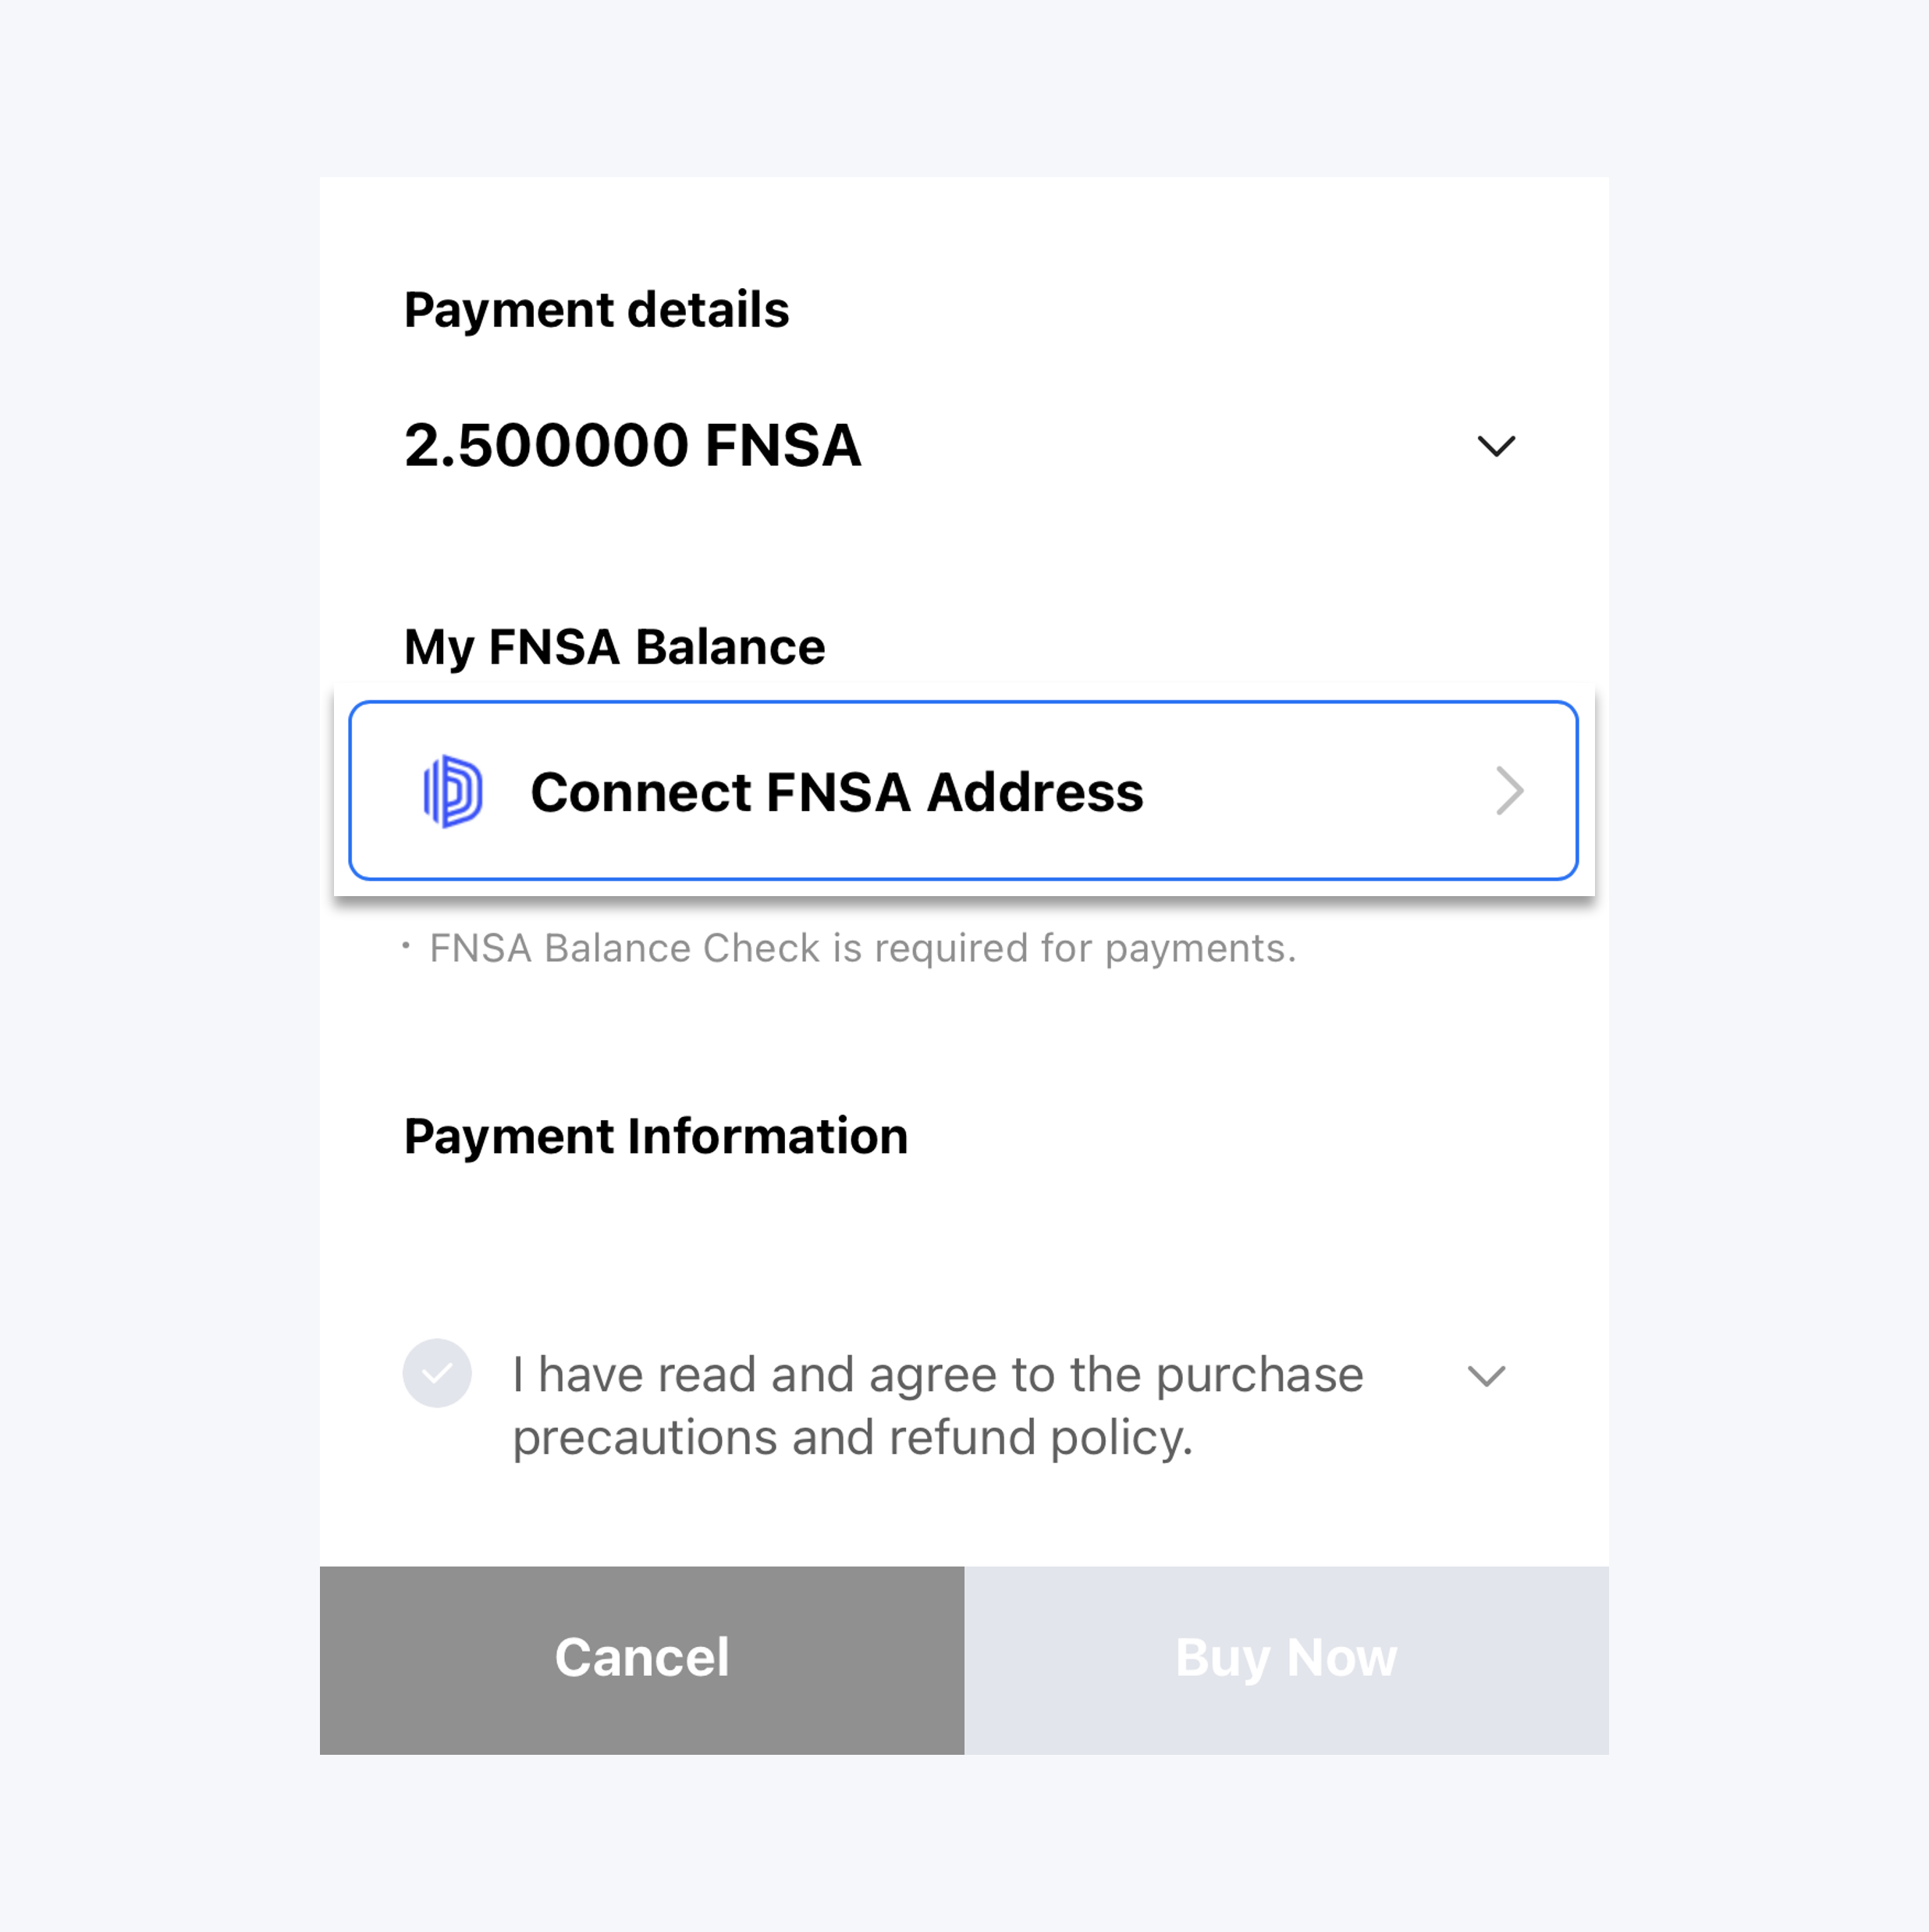This screenshot has width=1929, height=1932.
Task: Click the right arrow beside Connect FNSA Address
Action: click(1508, 791)
